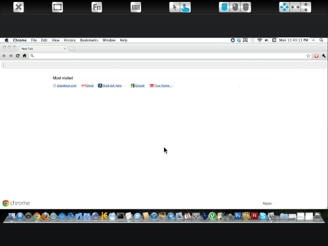Launch Skype from the dock
Screen dimensions: 328x246
coord(263,216)
